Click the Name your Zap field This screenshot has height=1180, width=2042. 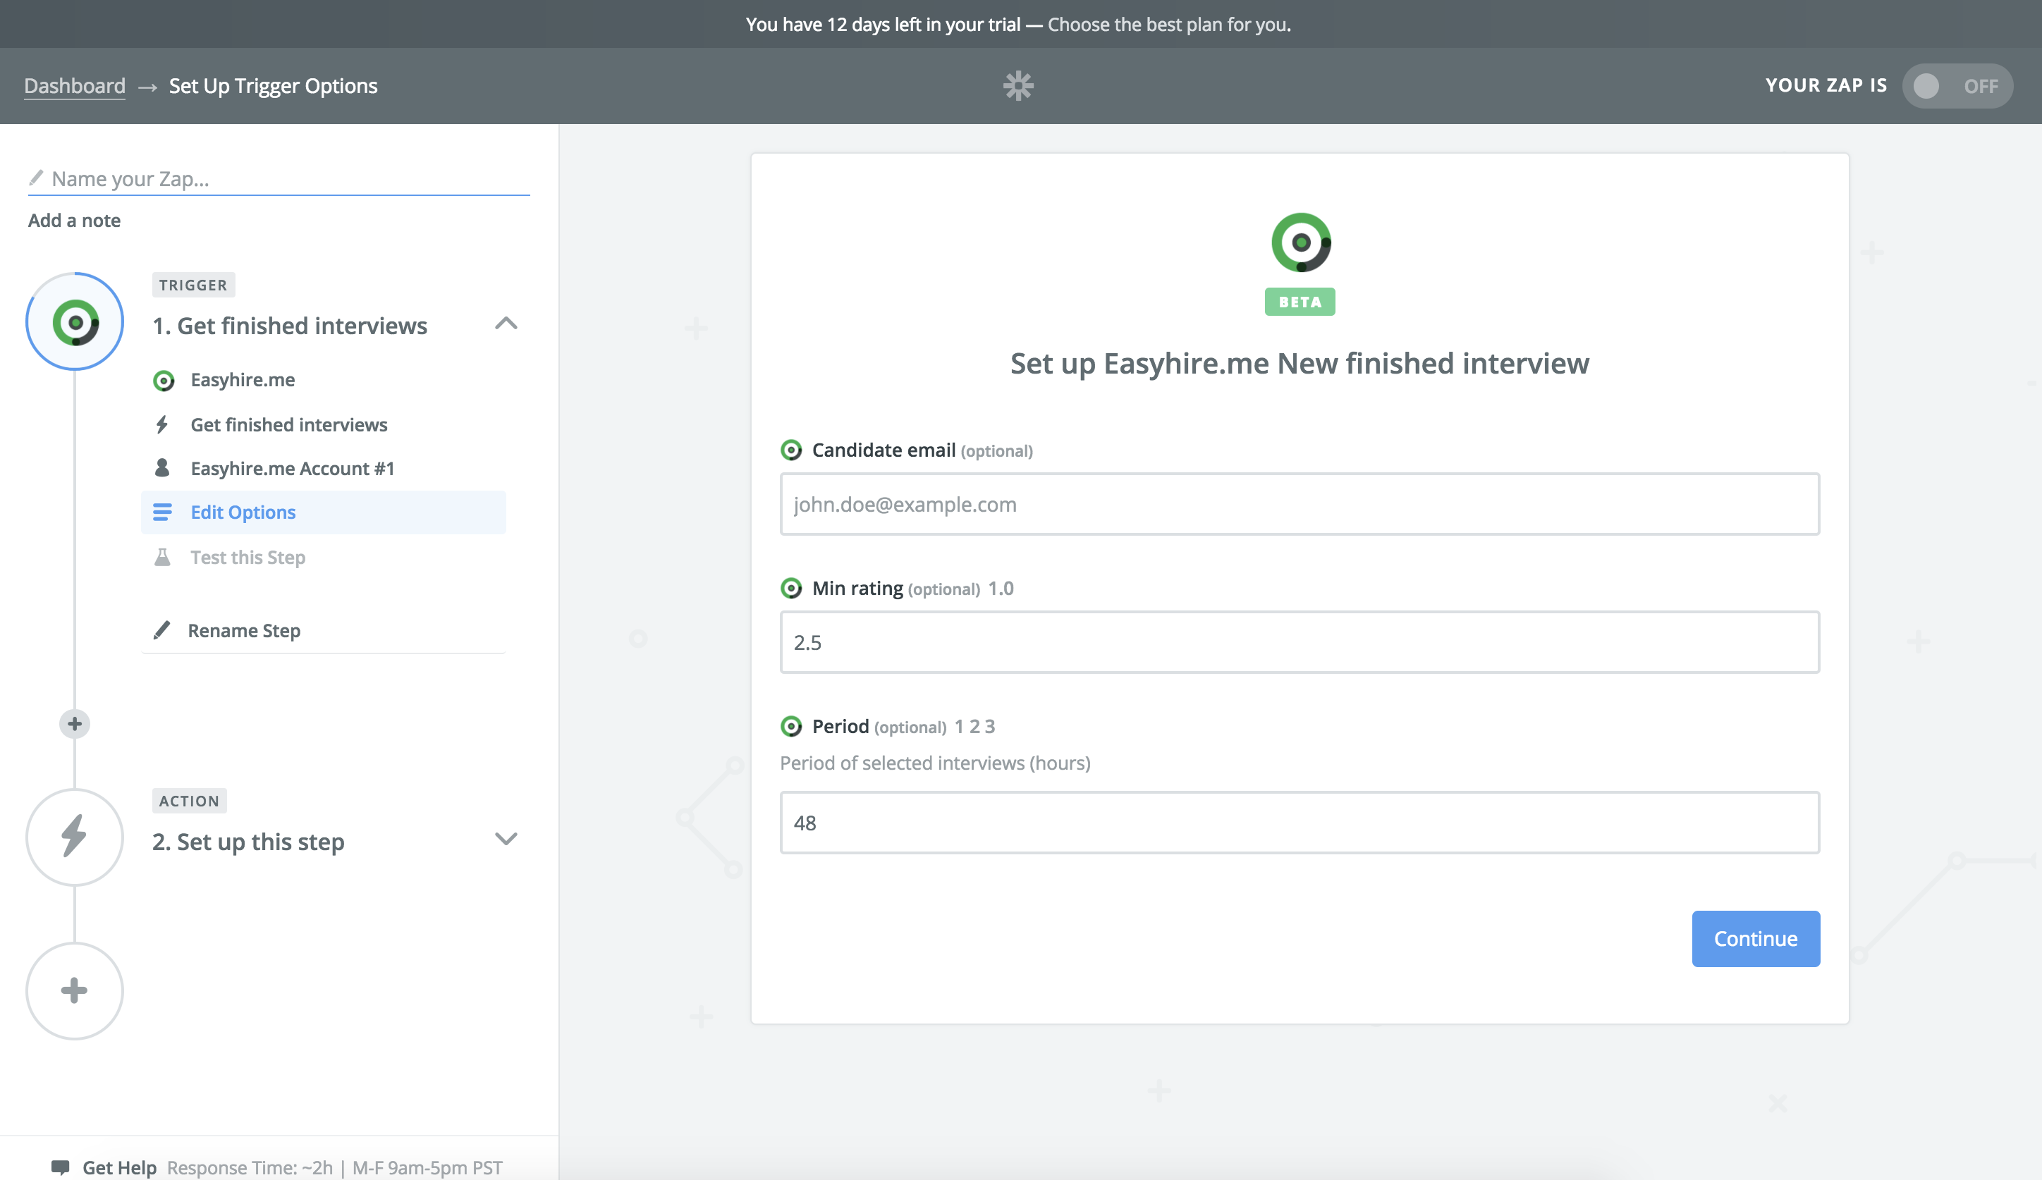(279, 178)
